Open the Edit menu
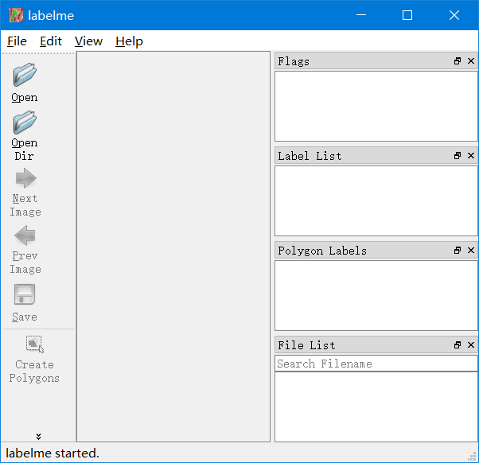This screenshot has width=479, height=463. (x=51, y=41)
